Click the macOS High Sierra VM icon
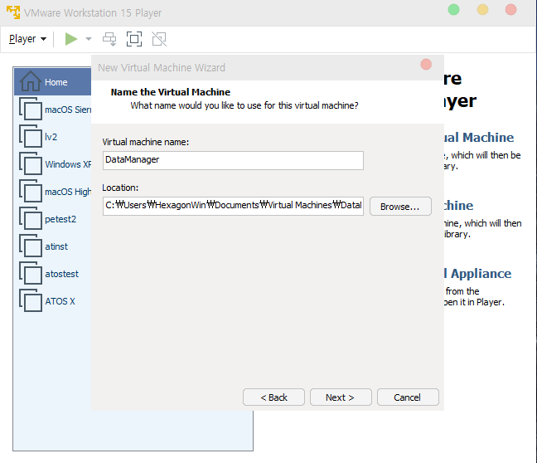This screenshot has height=463, width=537. [x=31, y=191]
